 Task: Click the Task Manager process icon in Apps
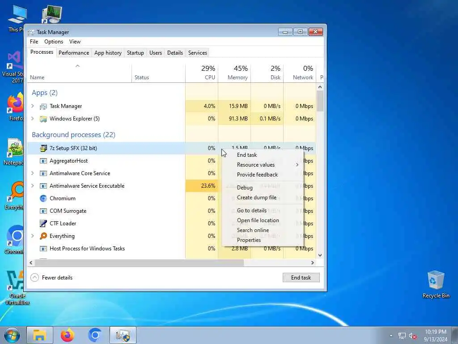[x=43, y=107]
